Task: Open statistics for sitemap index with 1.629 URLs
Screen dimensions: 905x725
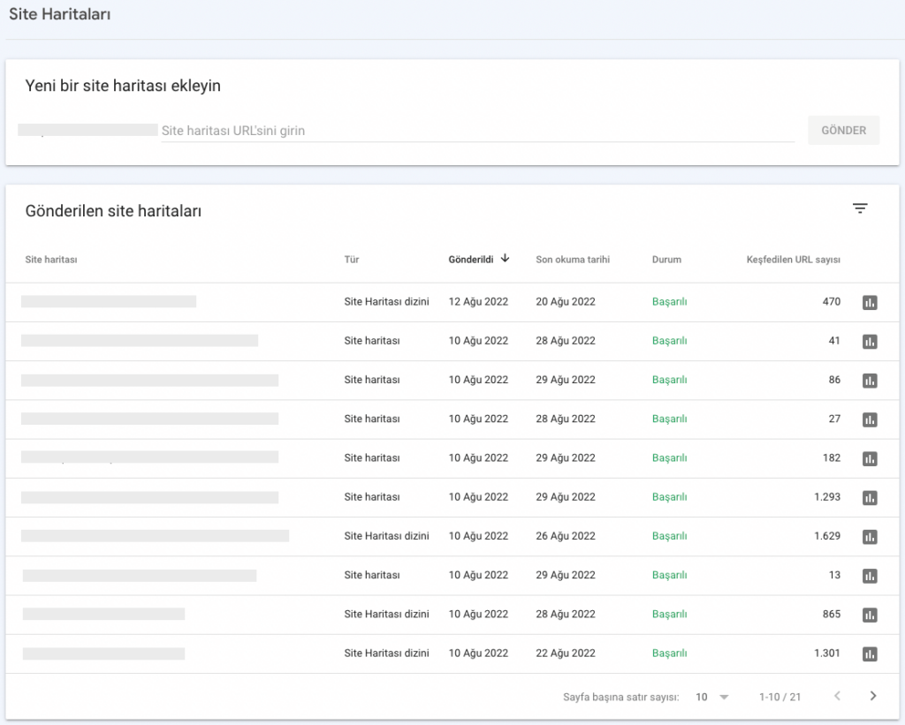Action: [870, 536]
